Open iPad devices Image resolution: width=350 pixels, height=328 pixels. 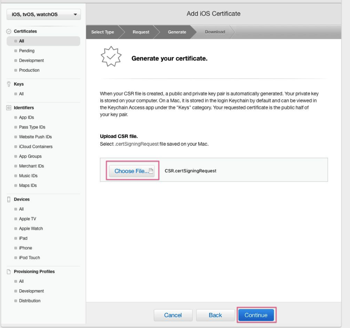click(x=23, y=238)
